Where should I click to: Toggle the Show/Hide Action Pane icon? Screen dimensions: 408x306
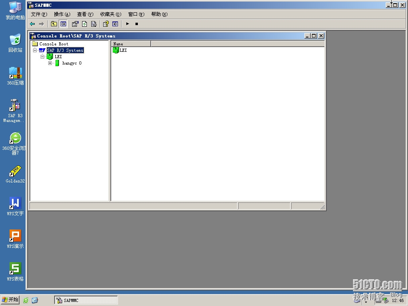(115, 24)
